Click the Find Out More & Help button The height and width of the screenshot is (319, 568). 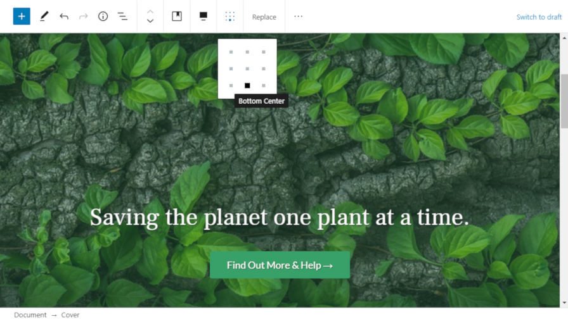click(280, 265)
